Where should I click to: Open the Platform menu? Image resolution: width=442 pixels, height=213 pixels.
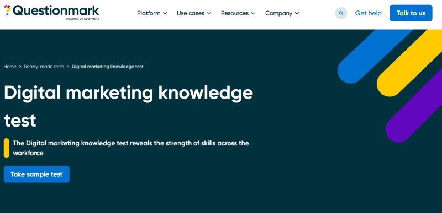[152, 13]
